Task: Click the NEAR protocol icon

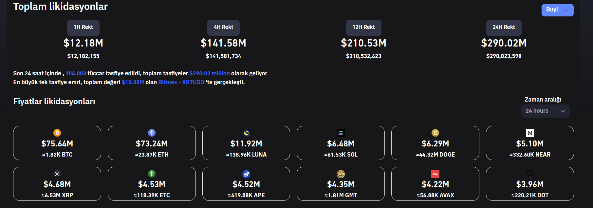Action: tap(530, 133)
